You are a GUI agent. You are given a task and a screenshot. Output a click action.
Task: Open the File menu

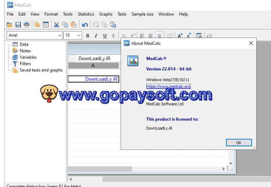[10, 14]
